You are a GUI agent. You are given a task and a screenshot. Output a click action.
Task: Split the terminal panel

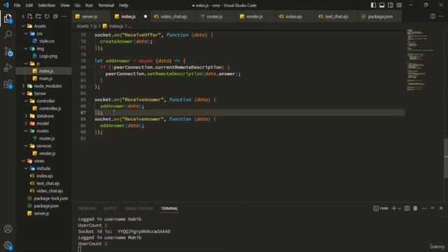pyautogui.click(x=407, y=209)
